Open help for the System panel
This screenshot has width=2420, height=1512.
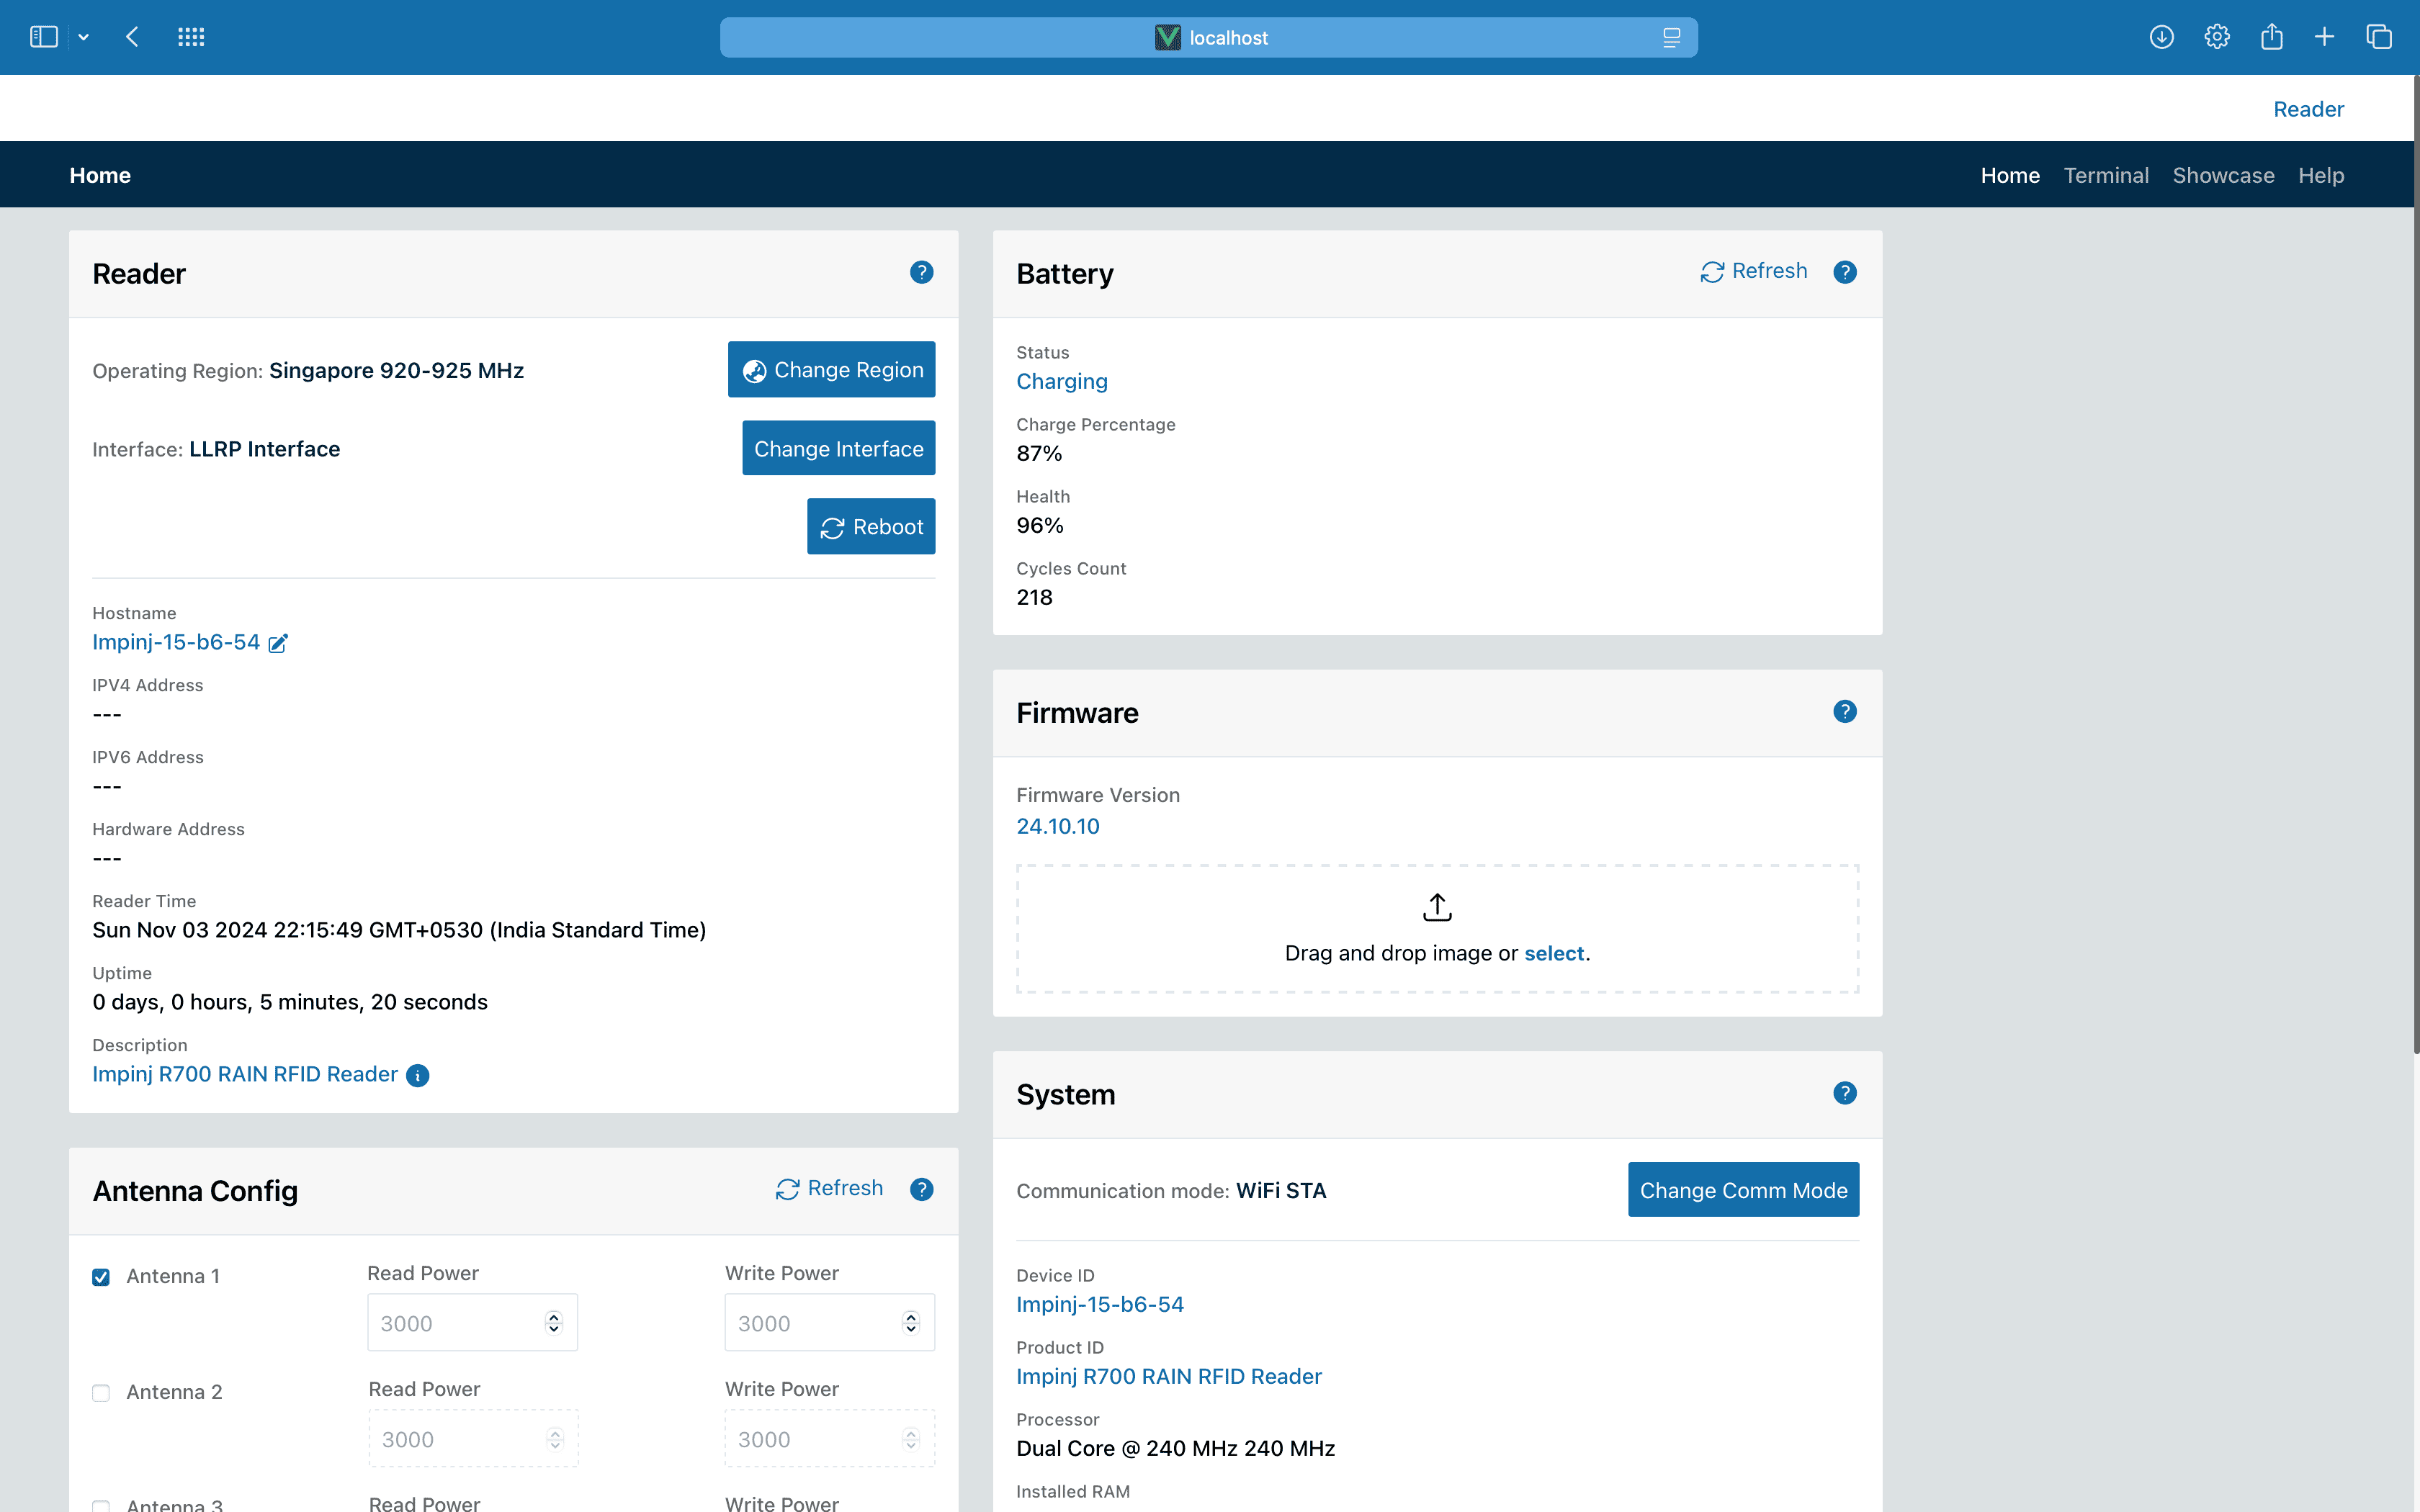click(1845, 1093)
